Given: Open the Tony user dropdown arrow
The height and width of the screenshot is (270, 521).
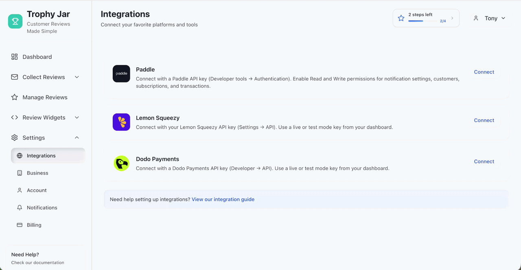Looking at the screenshot, I should [503, 18].
